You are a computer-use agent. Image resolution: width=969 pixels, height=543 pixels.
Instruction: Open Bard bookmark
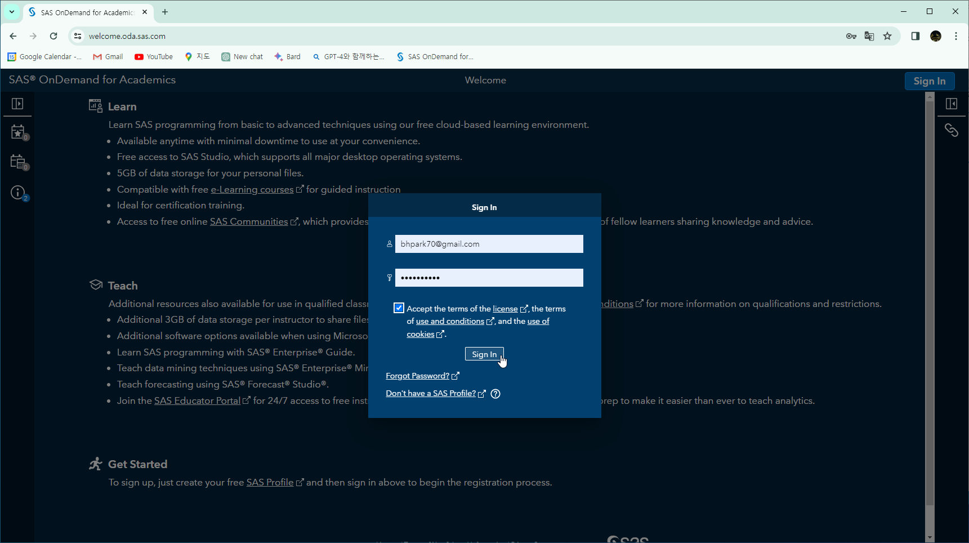coord(287,56)
